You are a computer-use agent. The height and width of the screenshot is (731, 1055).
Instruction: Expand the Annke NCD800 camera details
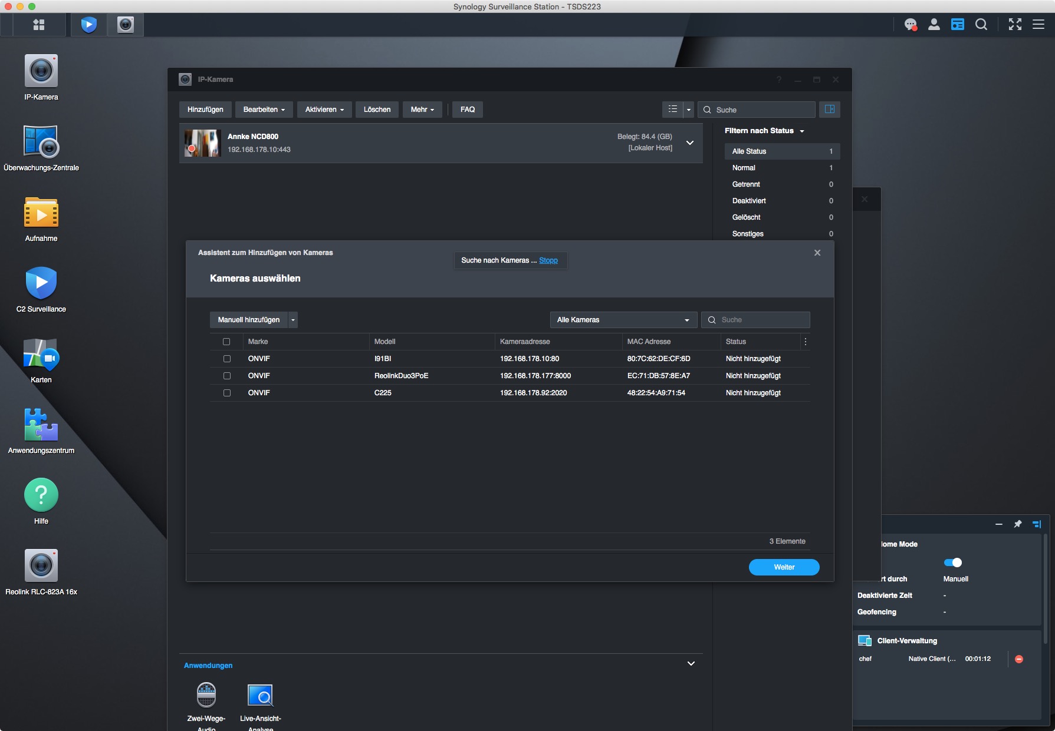(689, 143)
